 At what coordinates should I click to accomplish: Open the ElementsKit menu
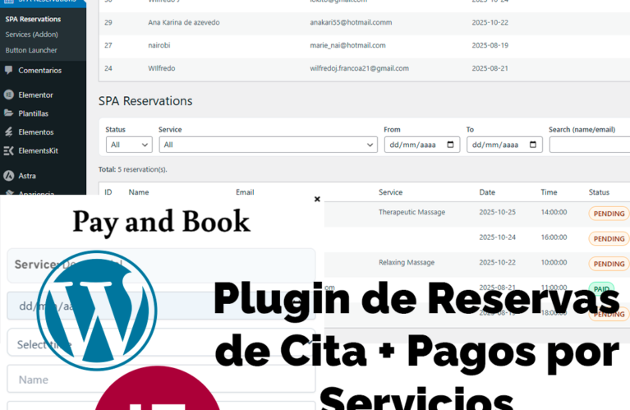[x=38, y=150]
